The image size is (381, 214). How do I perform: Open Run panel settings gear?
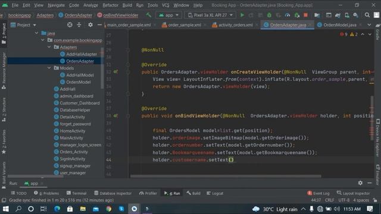point(360,183)
